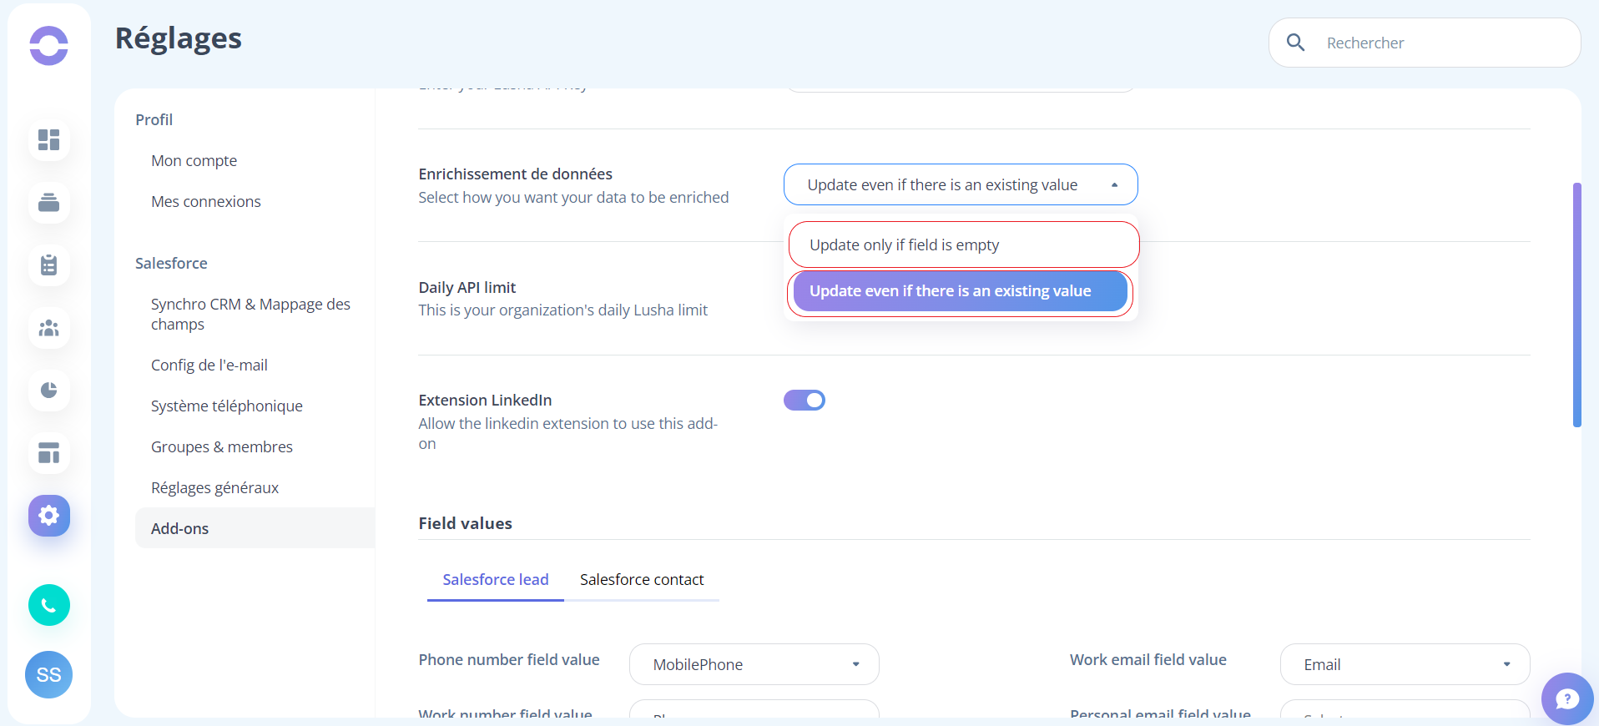Viewport: 1599px width, 726px height.
Task: Click the Réglages page title
Action: [x=179, y=38]
